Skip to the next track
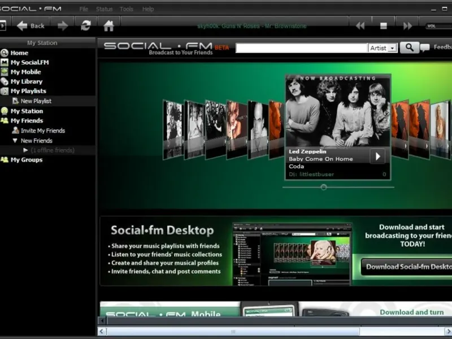This screenshot has height=339, width=452. coord(407,25)
